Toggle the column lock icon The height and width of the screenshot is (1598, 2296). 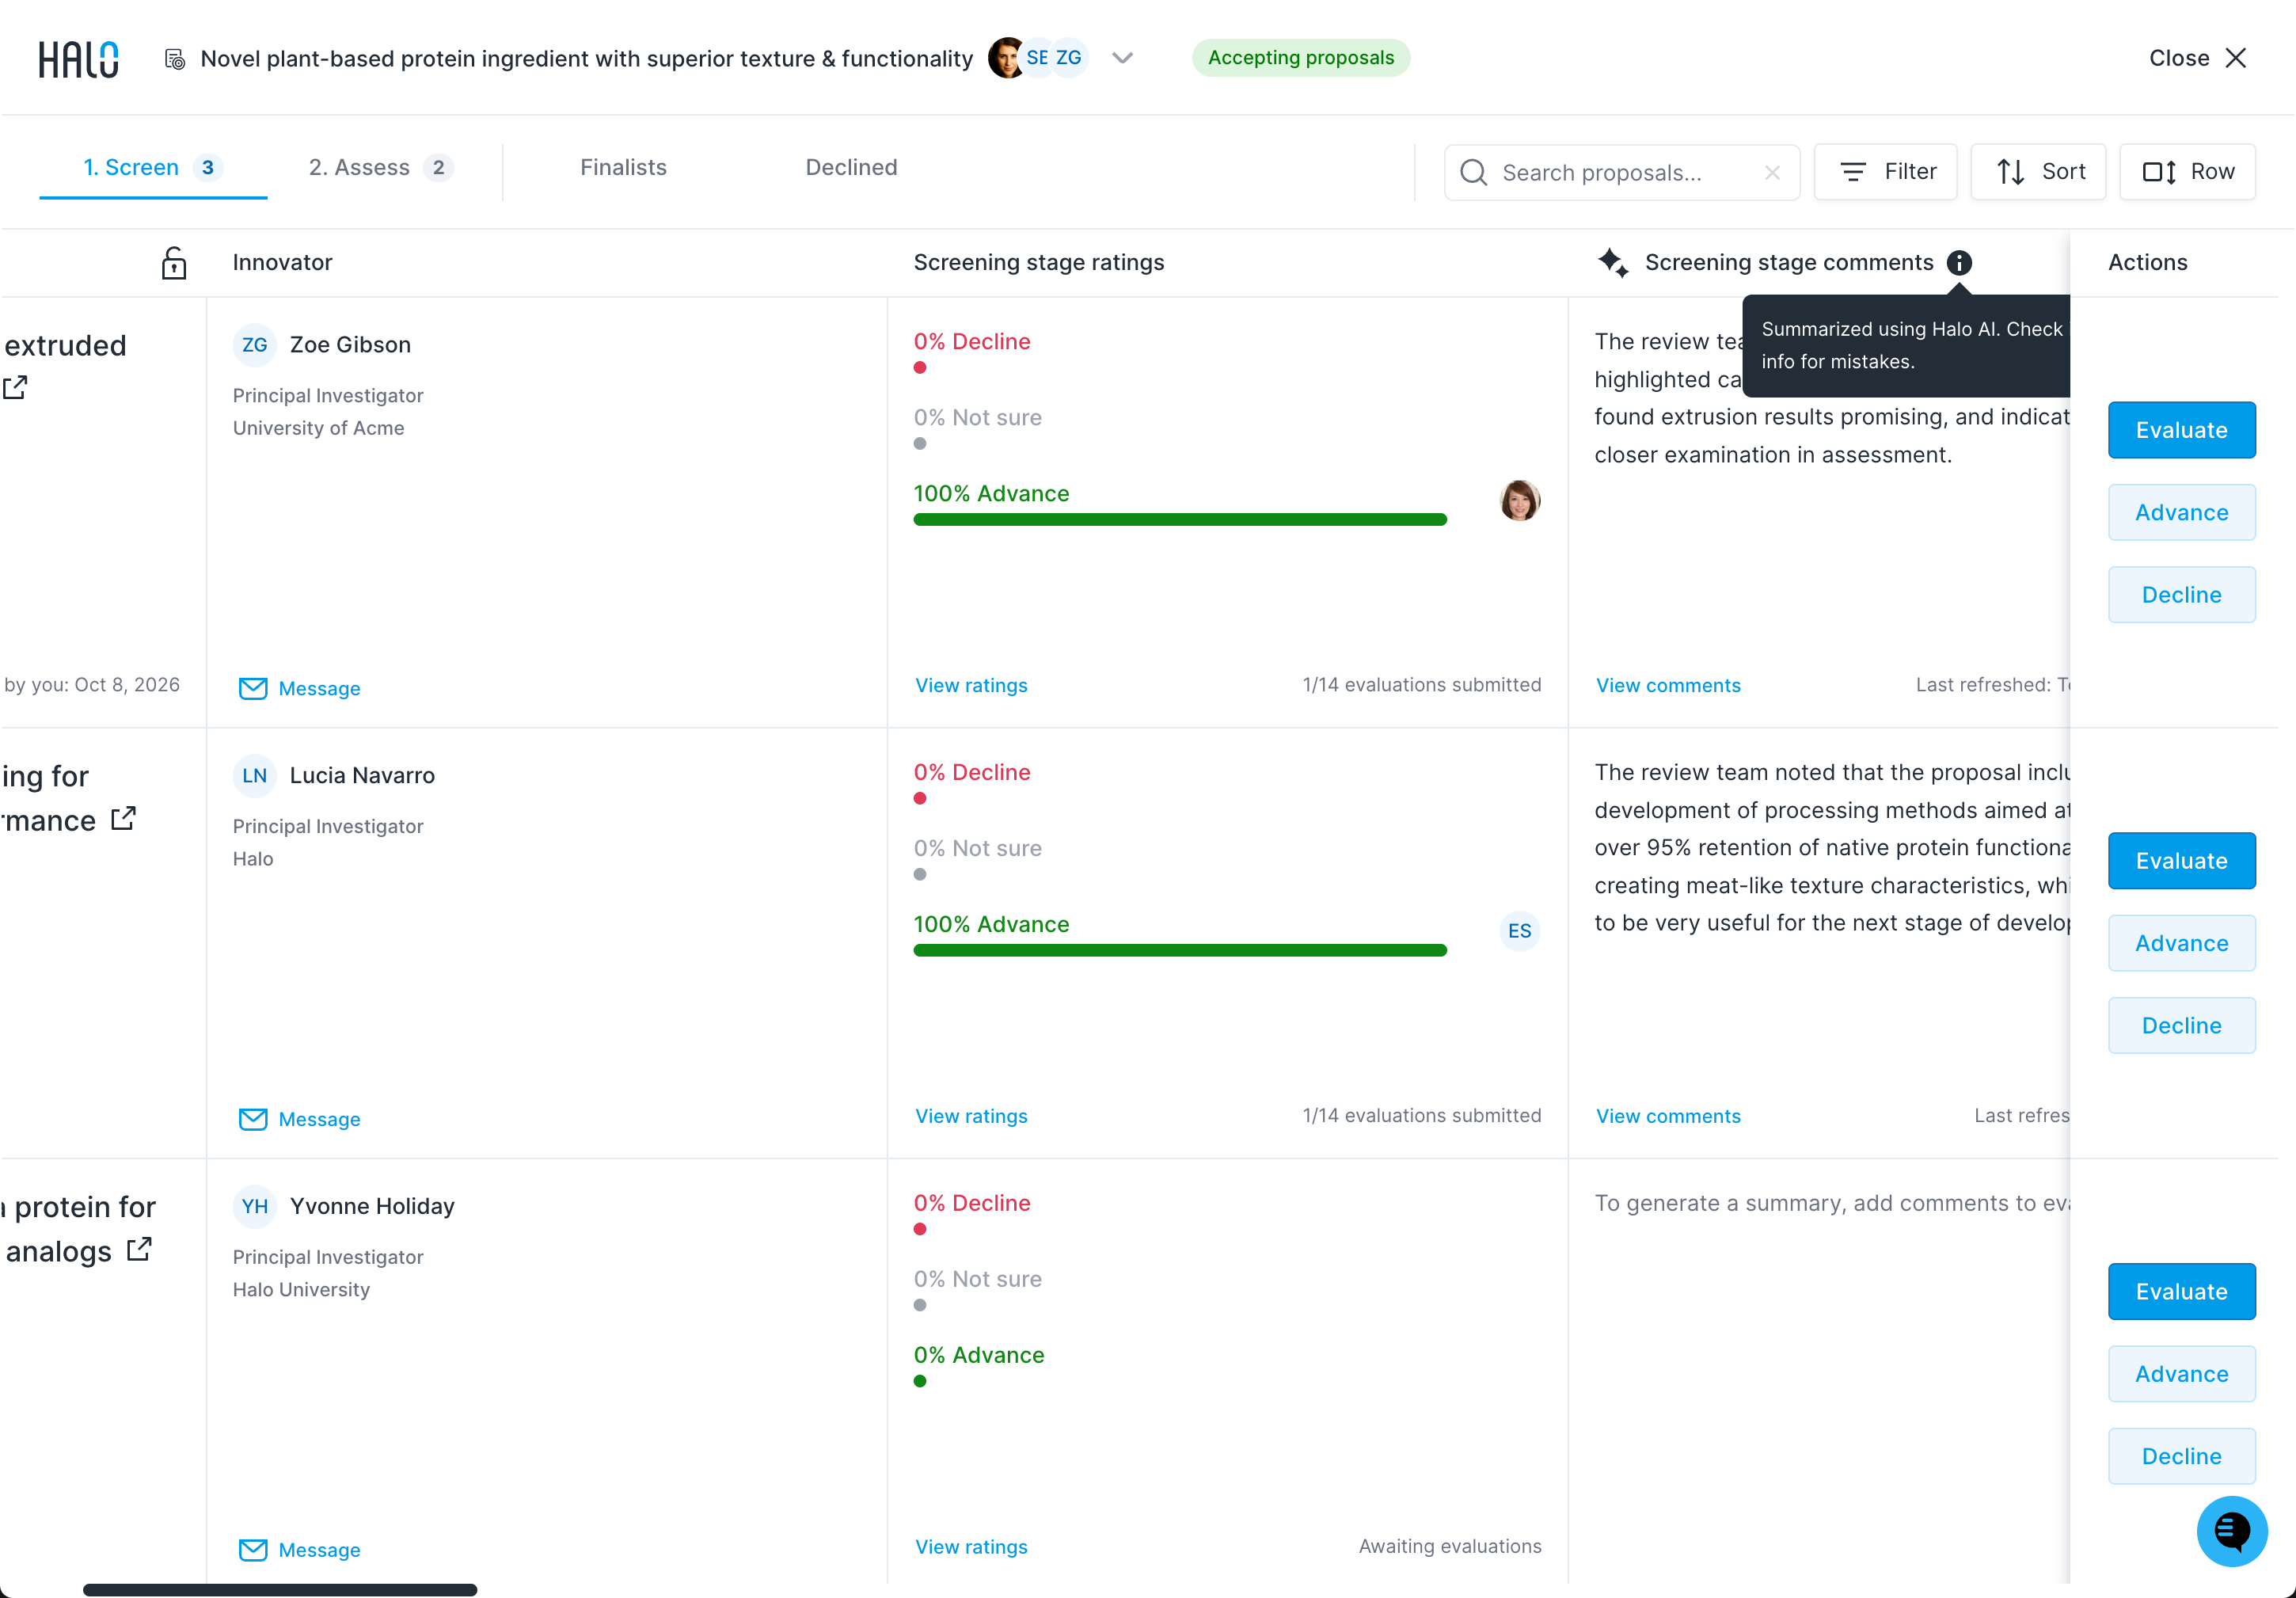click(x=174, y=263)
